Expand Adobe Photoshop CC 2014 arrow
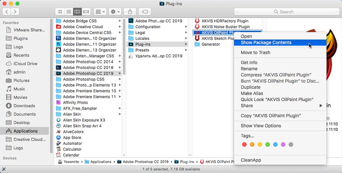Image resolution: width=342 pixels, height=173 pixels. (x=120, y=62)
